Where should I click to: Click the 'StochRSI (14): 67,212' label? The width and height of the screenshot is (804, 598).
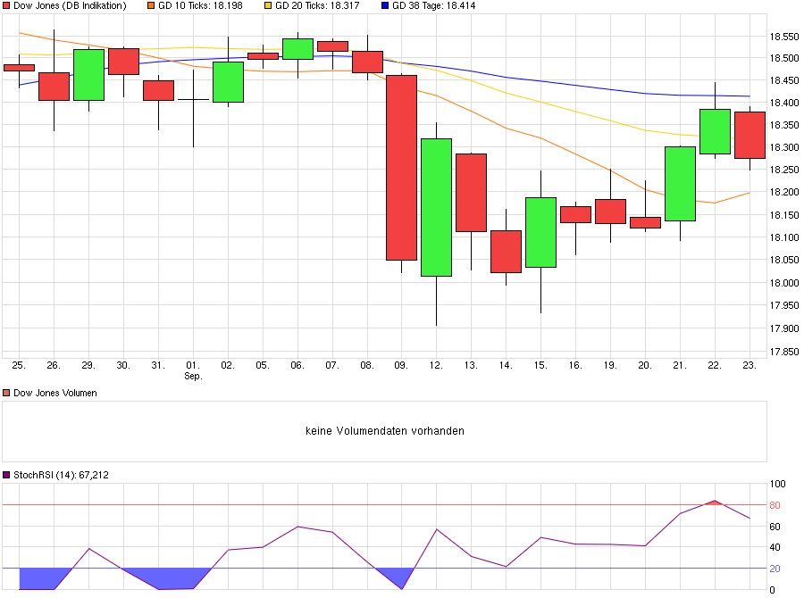point(61,475)
